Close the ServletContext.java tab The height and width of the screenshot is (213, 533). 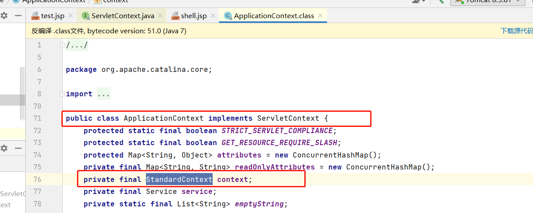161,16
